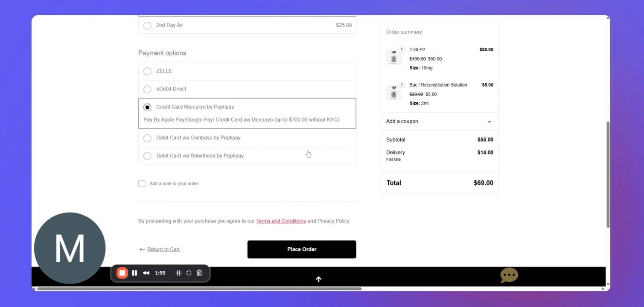This screenshot has height=307, width=644.
Task: Expand the Add a coupon section
Action: [x=440, y=122]
